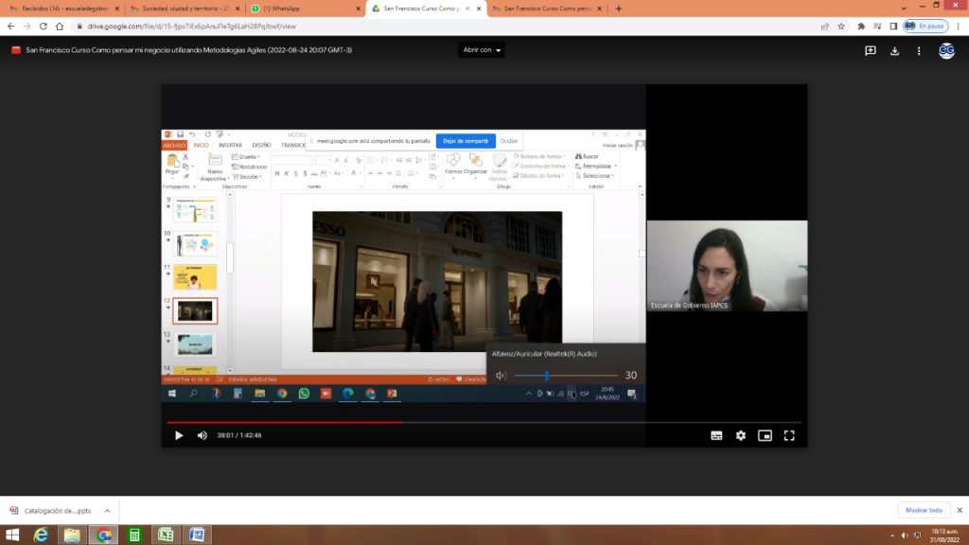Play the Drive video
Viewport: 969px width, 545px height.
click(179, 435)
